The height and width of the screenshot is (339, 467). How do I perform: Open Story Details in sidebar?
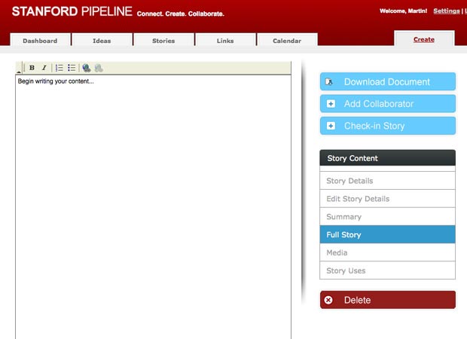(387, 181)
